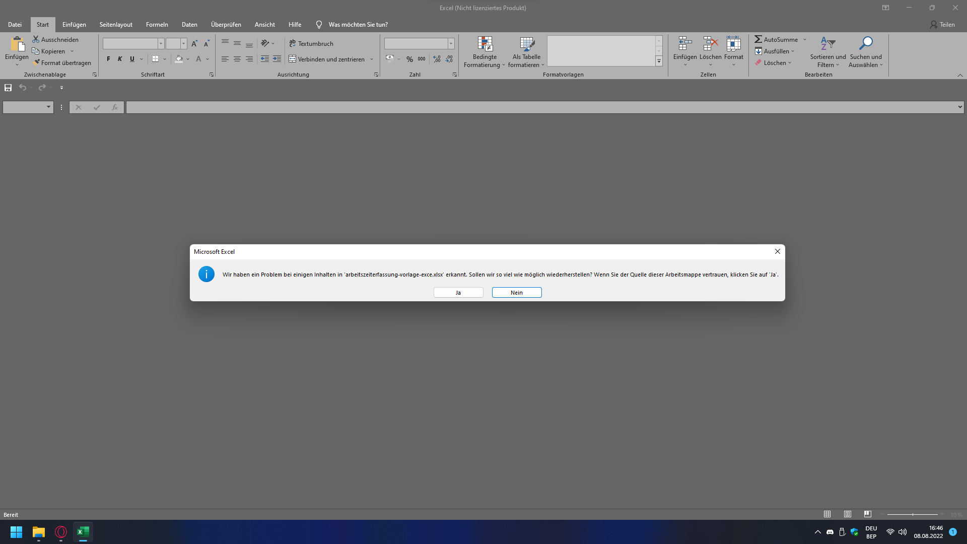This screenshot has height=544, width=967.
Task: Toggle bold (F) formatting
Action: pyautogui.click(x=108, y=59)
